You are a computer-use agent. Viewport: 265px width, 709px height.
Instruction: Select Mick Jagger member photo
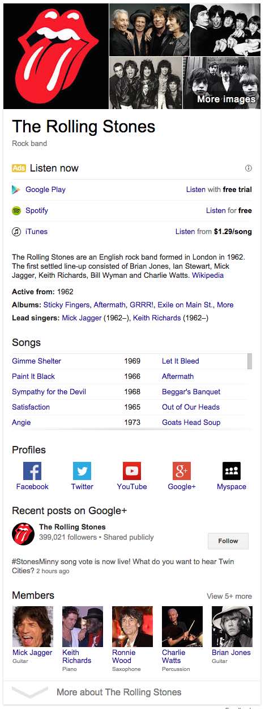pyautogui.click(x=32, y=627)
